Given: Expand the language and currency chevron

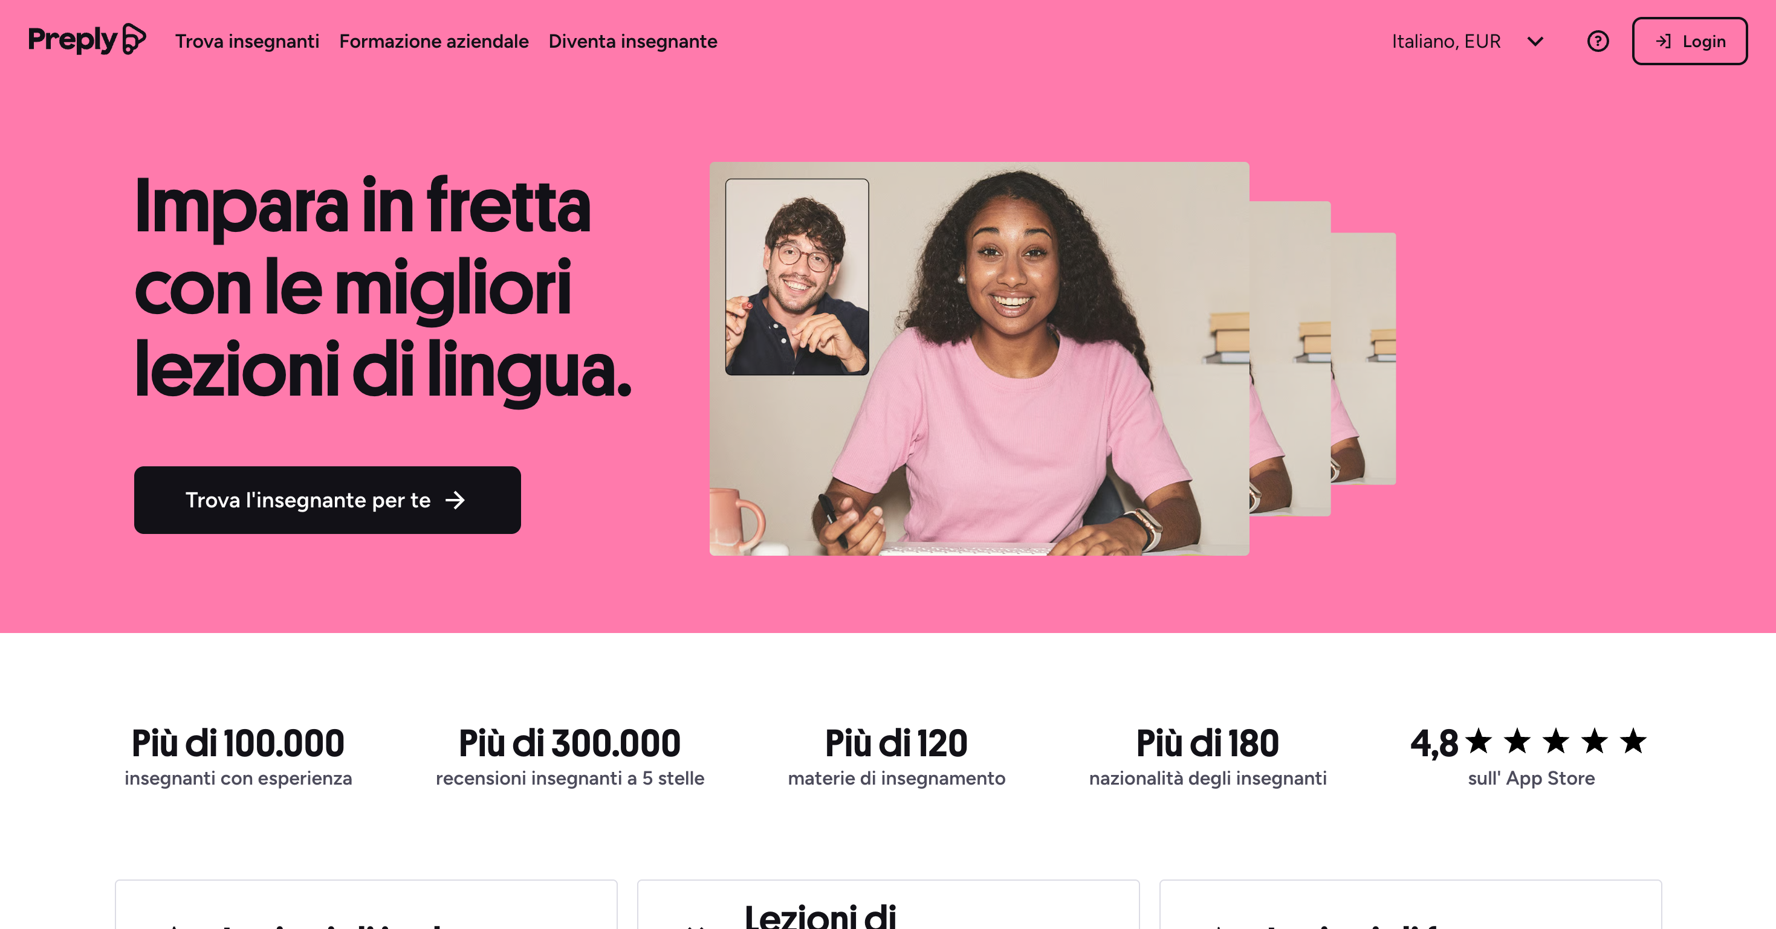Looking at the screenshot, I should click(x=1535, y=41).
